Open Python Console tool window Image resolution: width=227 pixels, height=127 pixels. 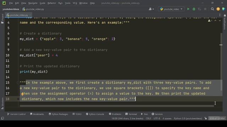click(95, 114)
